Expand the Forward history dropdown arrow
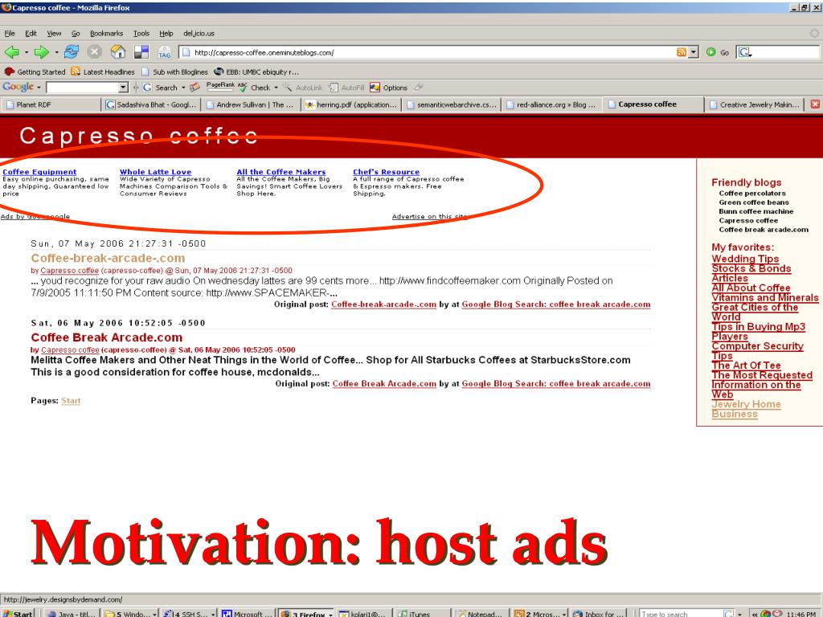 [x=56, y=52]
